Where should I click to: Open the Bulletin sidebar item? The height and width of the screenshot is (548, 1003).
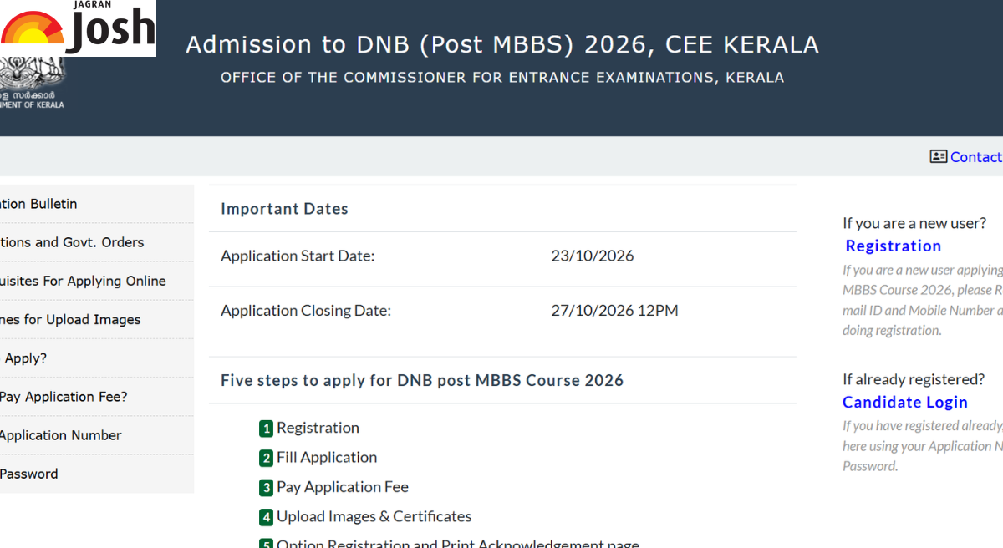coord(97,204)
